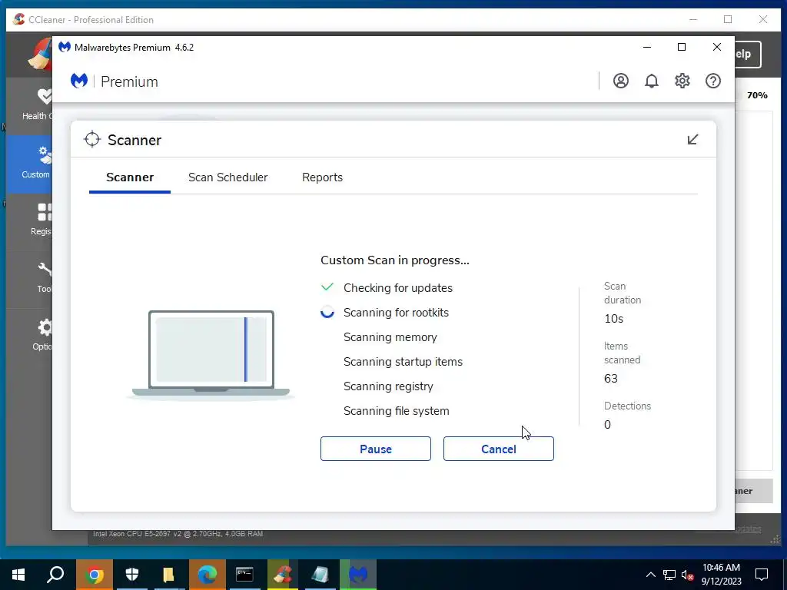This screenshot has width=787, height=590.
Task: Click the spinner beside Scanning for rootkits
Action: pyautogui.click(x=327, y=312)
